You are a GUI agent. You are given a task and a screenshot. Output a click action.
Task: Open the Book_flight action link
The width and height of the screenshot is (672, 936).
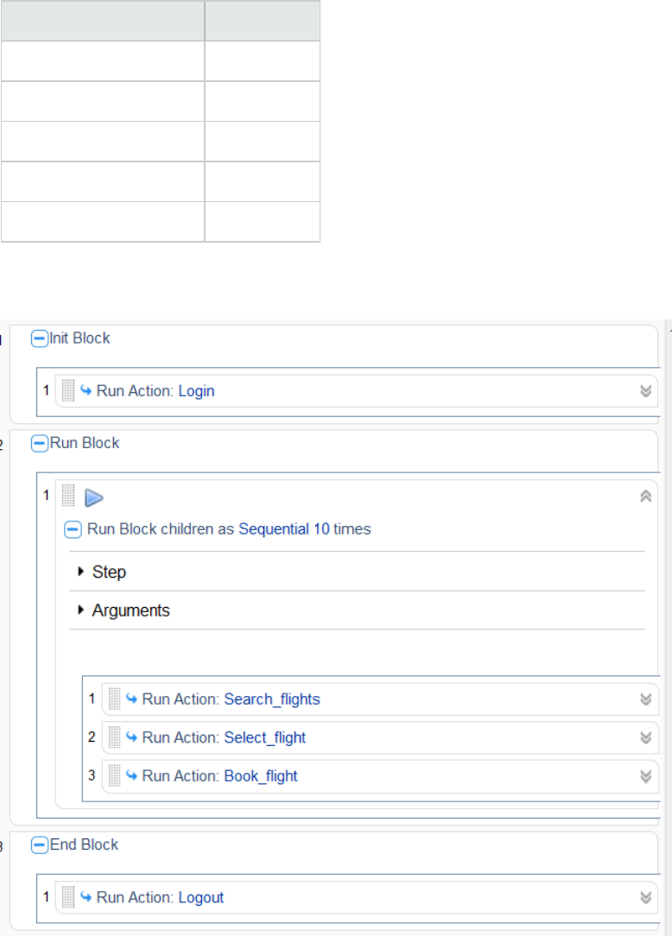pos(261,775)
